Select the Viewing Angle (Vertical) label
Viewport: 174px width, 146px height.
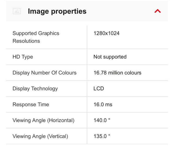pos(40,136)
